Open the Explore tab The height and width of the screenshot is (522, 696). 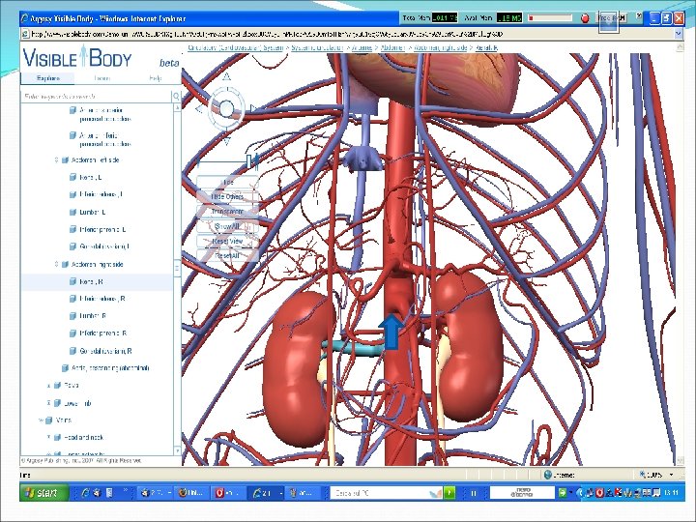(x=48, y=78)
